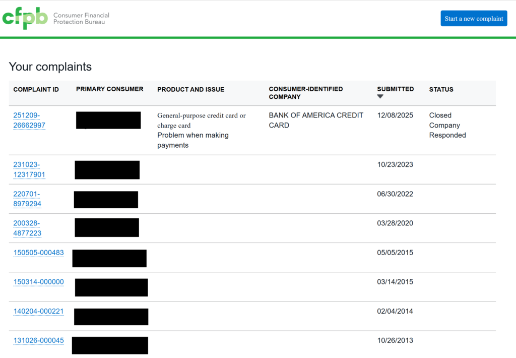Sort by the Complaint ID column header

pyautogui.click(x=36, y=90)
